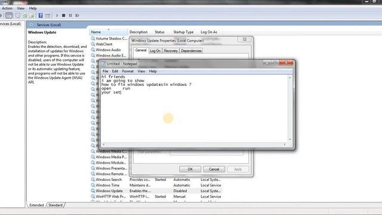This screenshot has width=382, height=215.
Task: Open Notepad's Edit menu
Action: [x=115, y=71]
